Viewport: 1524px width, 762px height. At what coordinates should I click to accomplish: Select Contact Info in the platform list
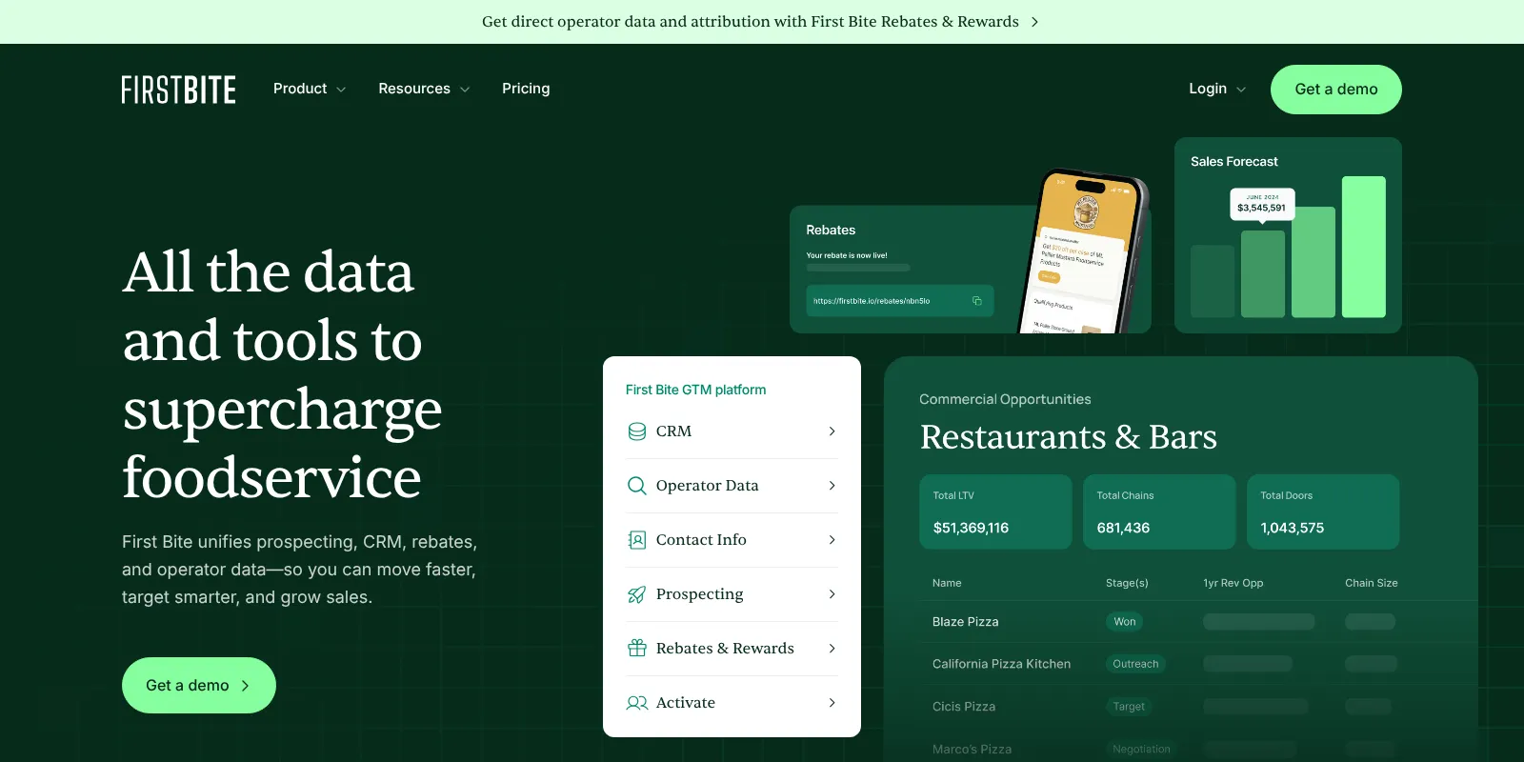point(732,540)
